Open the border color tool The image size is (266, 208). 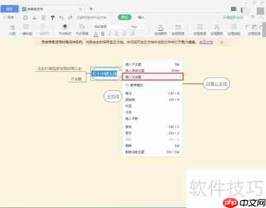click(x=217, y=29)
